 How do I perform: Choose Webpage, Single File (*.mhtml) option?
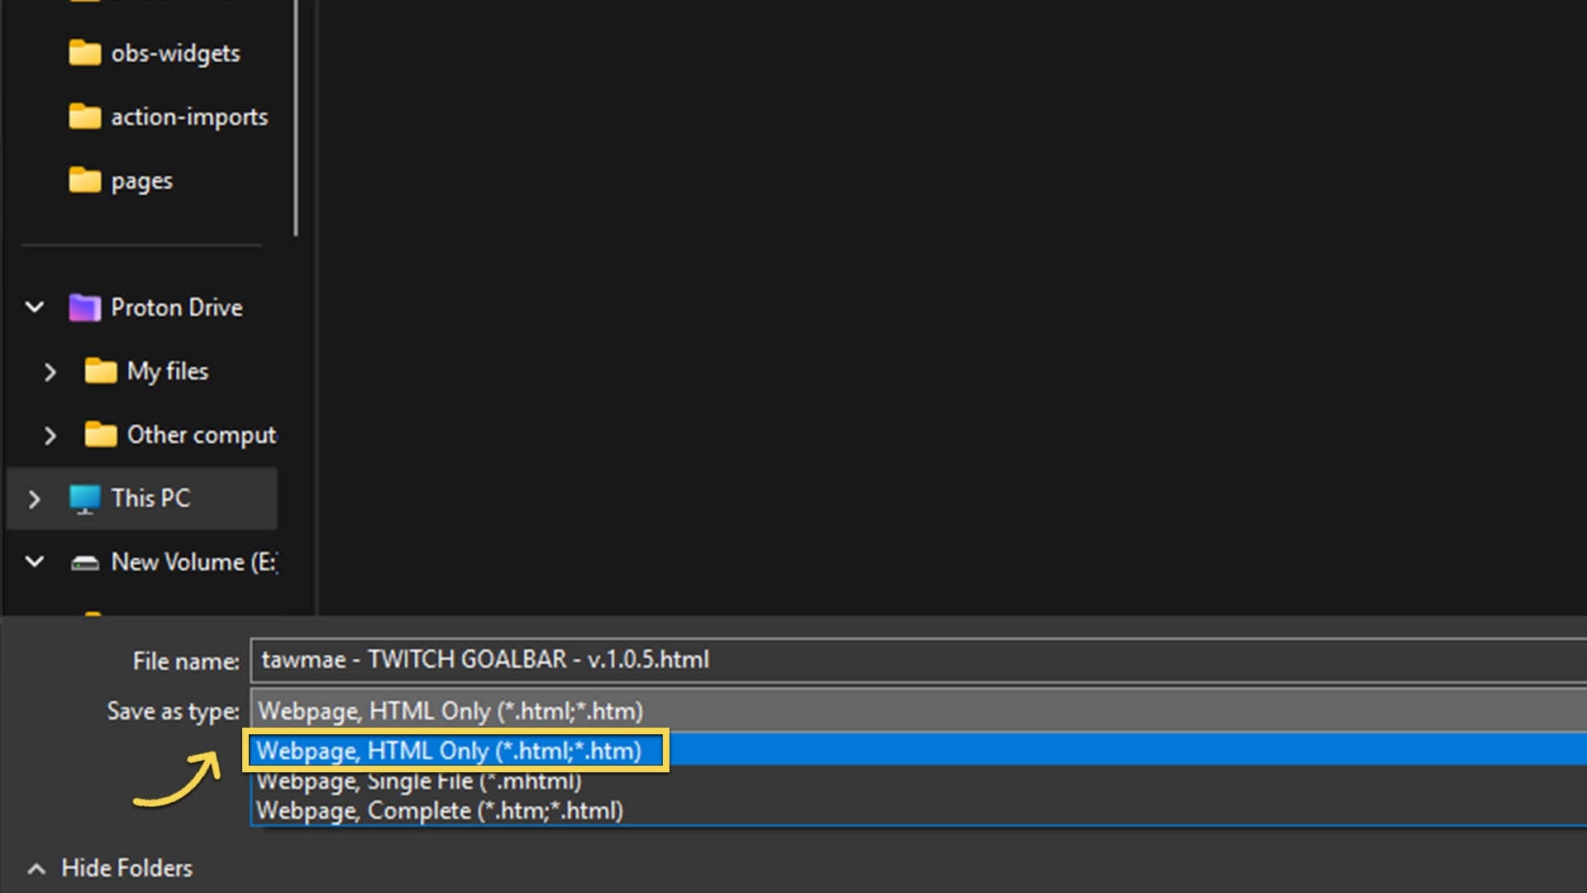(x=918, y=781)
